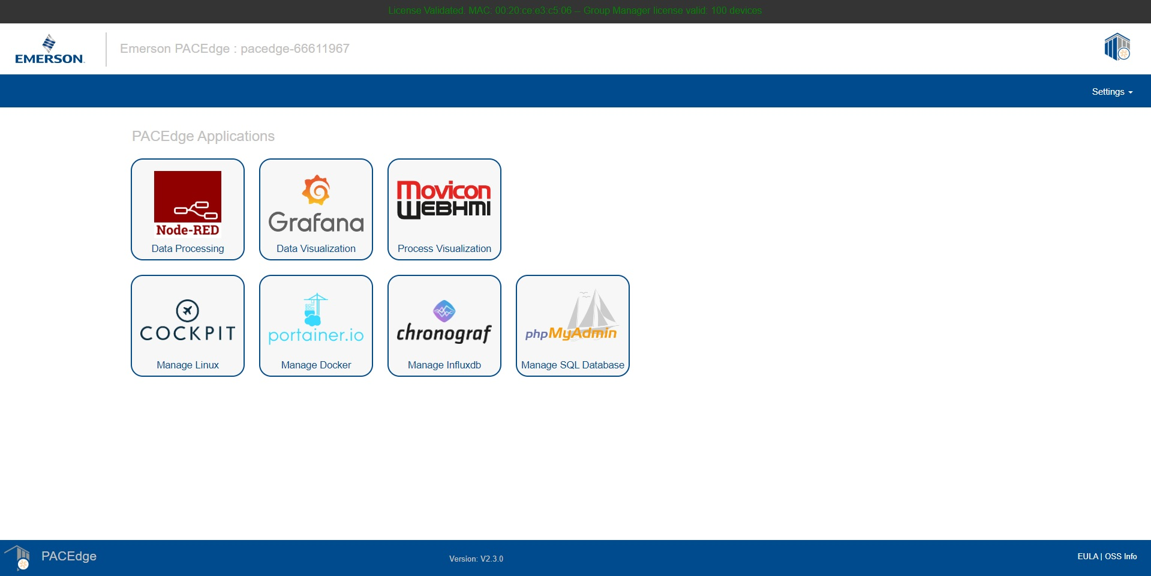
Task: Click the Manage Docker label
Action: 316,365
